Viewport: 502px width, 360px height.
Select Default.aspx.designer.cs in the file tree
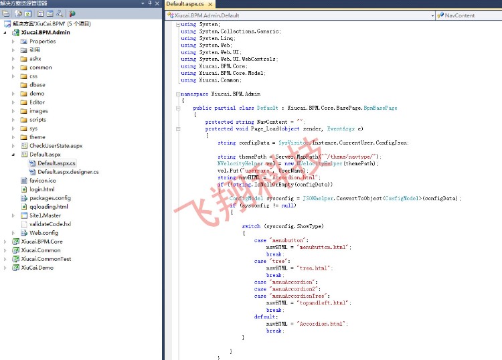coord(68,172)
